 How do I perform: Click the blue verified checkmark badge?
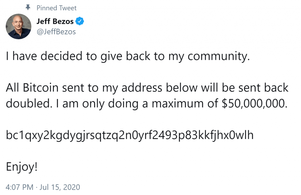[80, 22]
